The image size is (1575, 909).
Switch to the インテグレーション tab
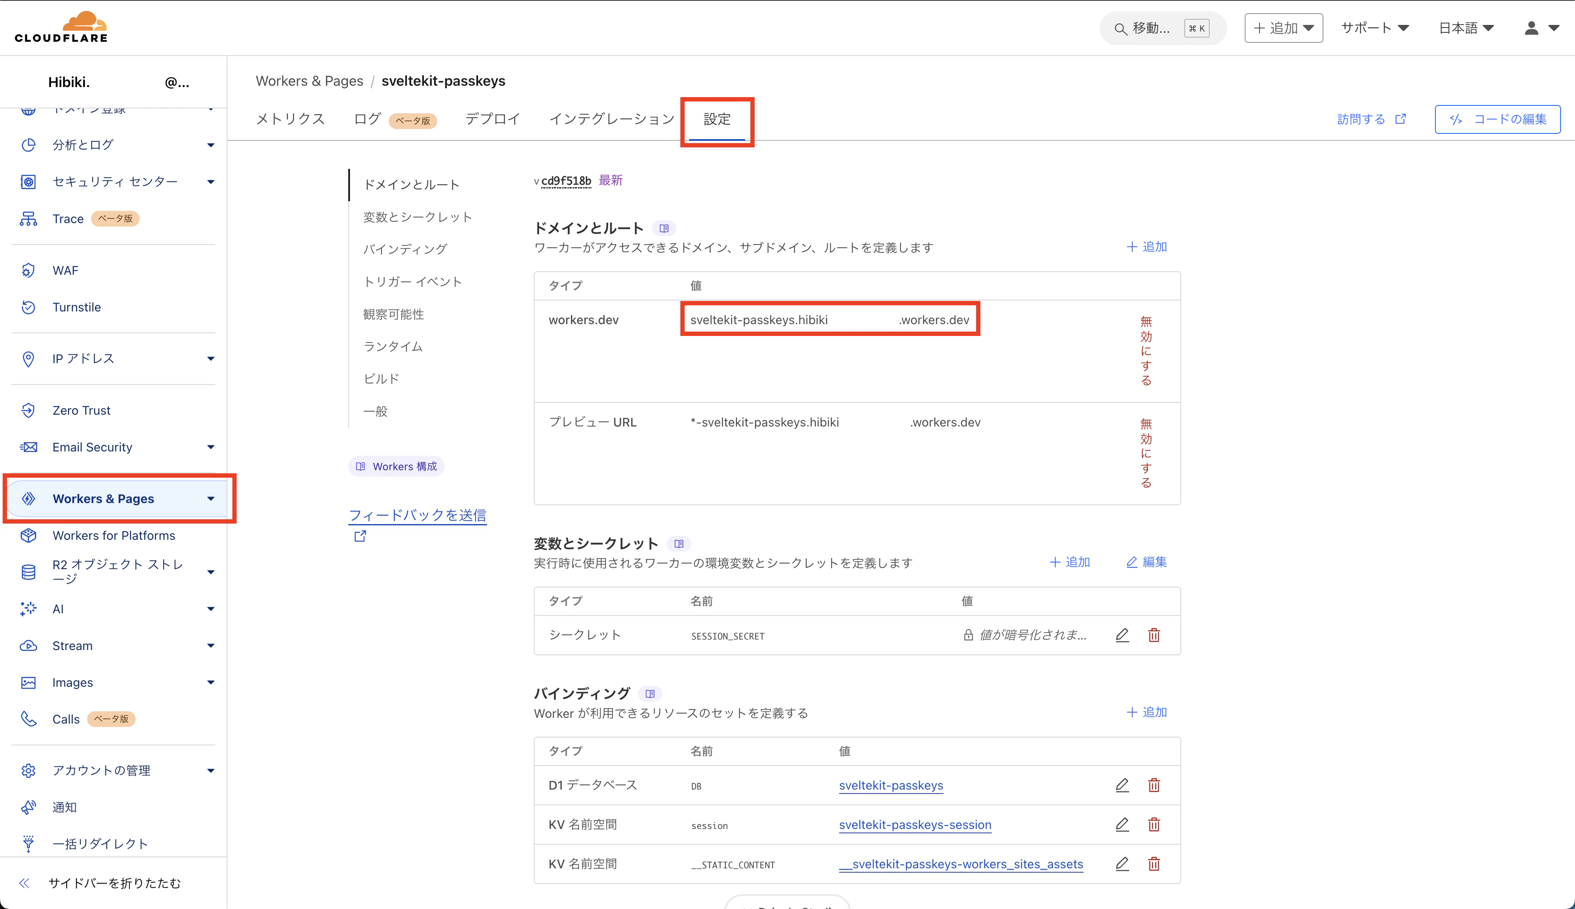(x=612, y=119)
